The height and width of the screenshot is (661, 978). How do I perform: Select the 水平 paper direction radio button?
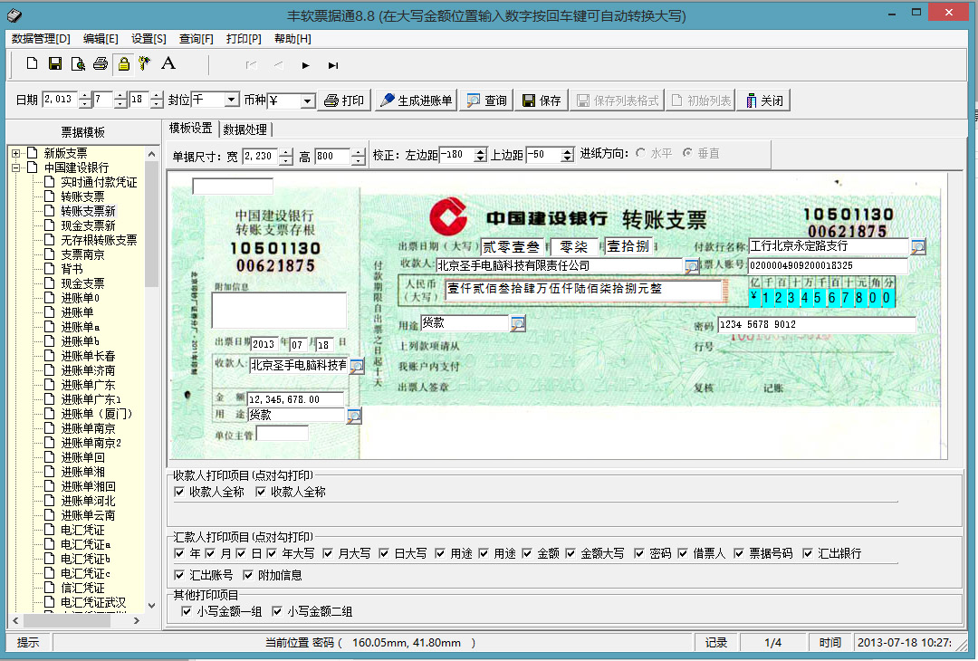coord(640,153)
